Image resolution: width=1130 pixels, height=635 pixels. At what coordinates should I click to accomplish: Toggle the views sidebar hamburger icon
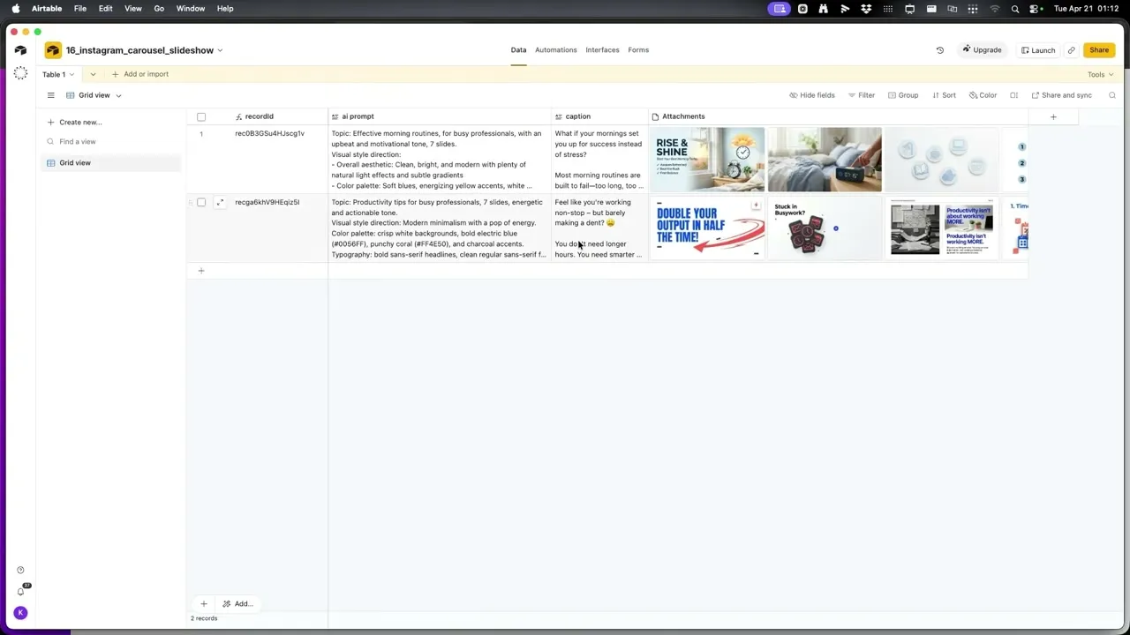50,95
